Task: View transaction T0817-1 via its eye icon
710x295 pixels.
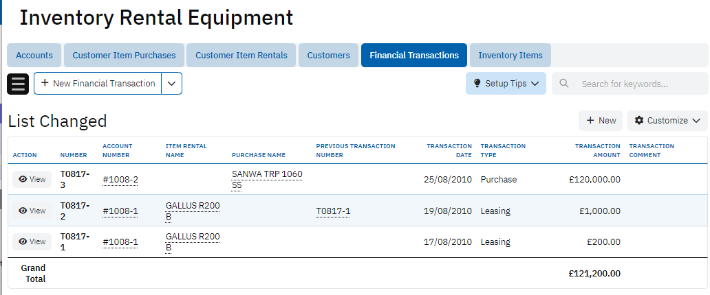Action: click(23, 242)
